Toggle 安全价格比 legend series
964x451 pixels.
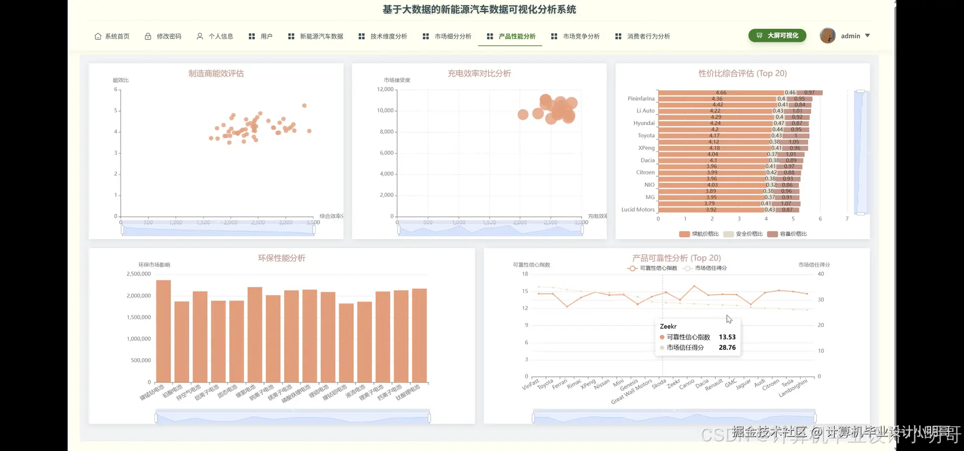tap(743, 234)
